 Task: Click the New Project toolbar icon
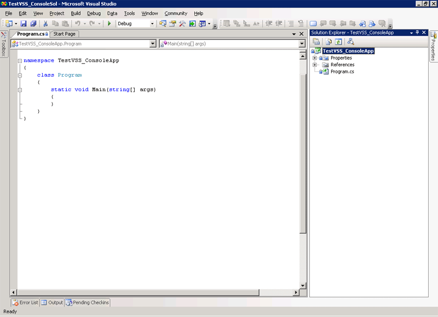(x=9, y=24)
